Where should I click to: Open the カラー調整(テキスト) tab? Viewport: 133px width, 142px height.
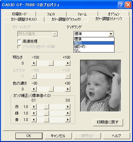(x=24, y=19)
